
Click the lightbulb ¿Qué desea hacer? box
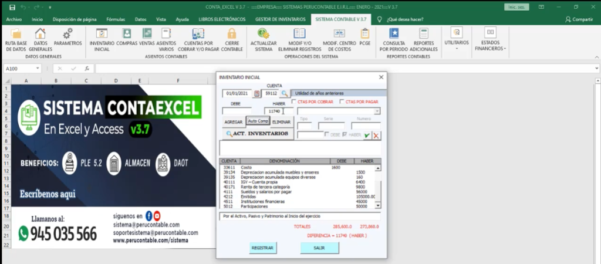[400, 19]
